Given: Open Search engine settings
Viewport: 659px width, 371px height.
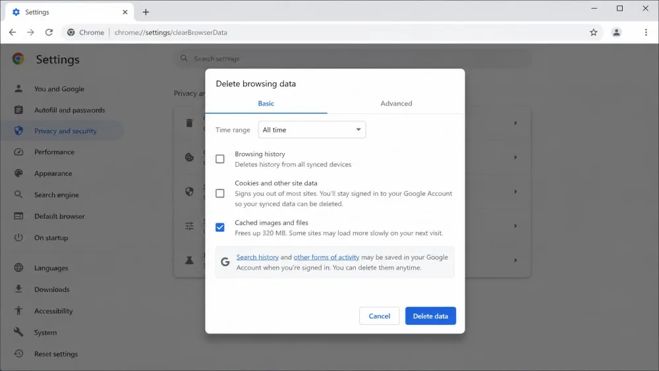Looking at the screenshot, I should [x=56, y=195].
